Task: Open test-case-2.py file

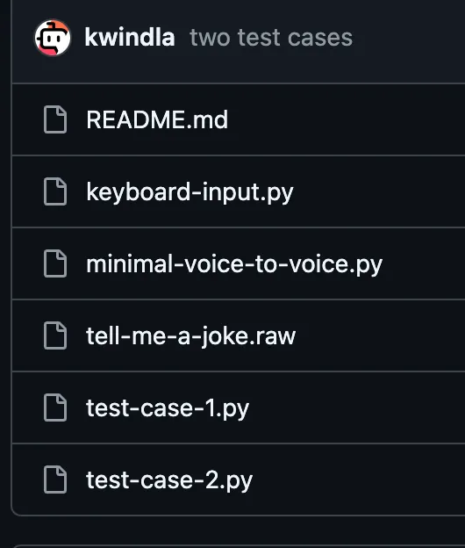Action: pos(169,480)
